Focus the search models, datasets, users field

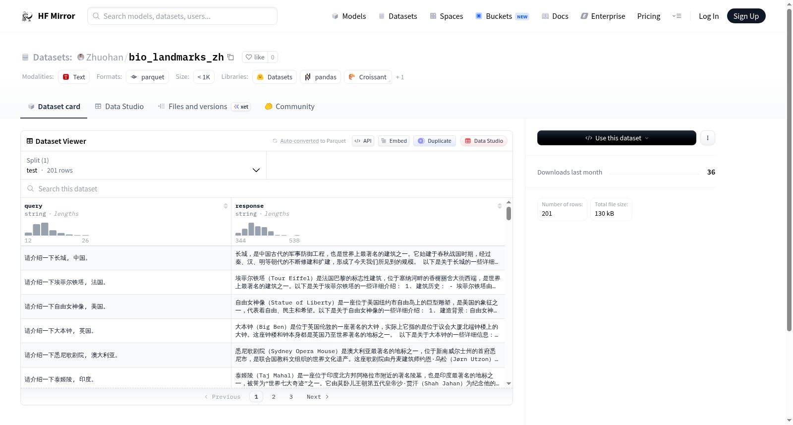pos(182,16)
